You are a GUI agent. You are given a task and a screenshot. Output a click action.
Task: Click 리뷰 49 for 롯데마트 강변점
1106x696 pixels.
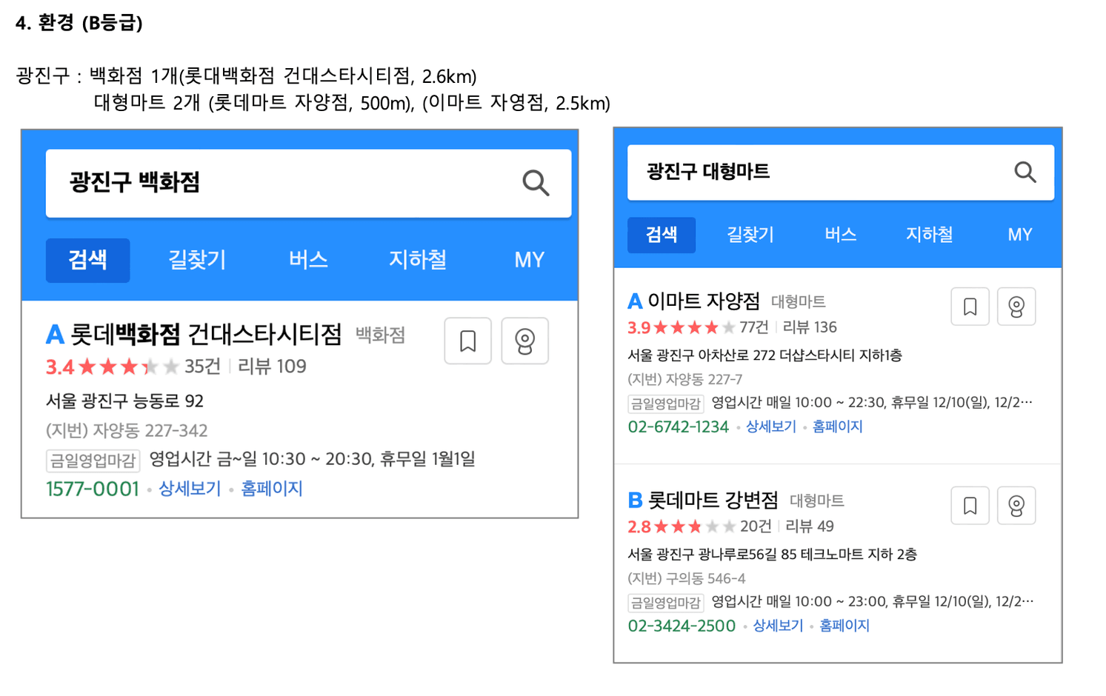coord(810,526)
